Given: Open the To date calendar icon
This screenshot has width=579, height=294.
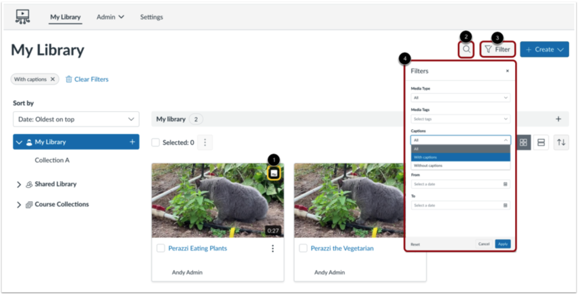Looking at the screenshot, I should click(x=505, y=205).
